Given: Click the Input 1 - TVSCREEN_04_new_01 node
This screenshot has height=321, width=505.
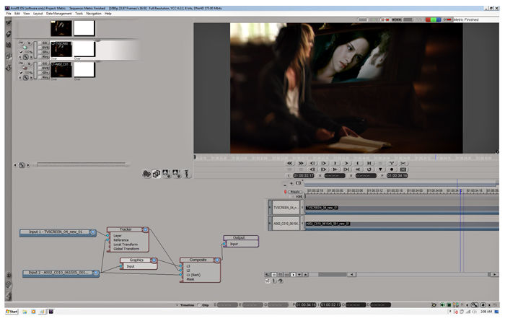Looking at the screenshot, I should pyautogui.click(x=58, y=232).
